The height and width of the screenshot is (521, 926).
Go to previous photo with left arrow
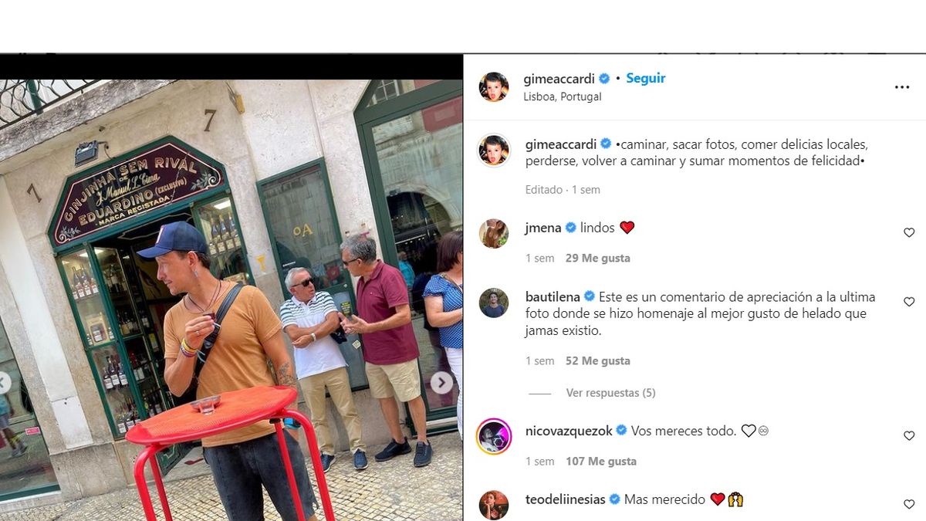(x=5, y=382)
